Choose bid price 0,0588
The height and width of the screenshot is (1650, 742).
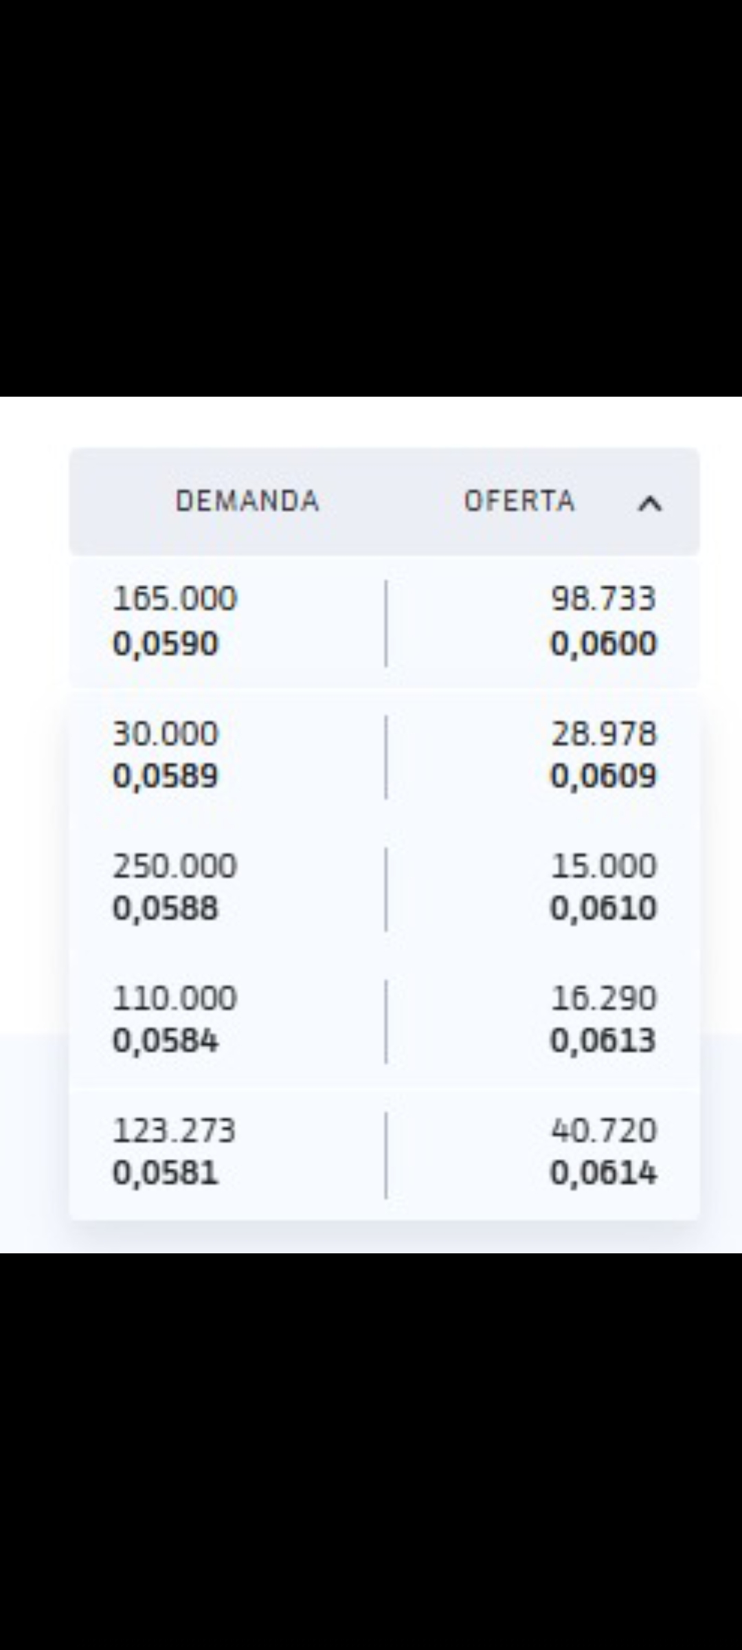(166, 908)
